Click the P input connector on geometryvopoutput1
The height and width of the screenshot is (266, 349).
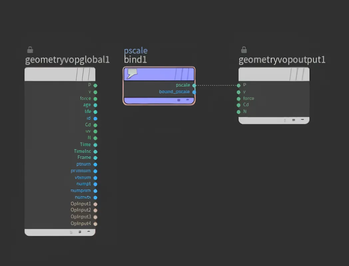(x=238, y=85)
